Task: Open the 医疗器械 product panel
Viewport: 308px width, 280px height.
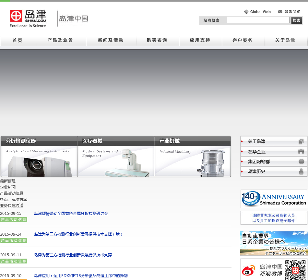Action: tap(116, 157)
